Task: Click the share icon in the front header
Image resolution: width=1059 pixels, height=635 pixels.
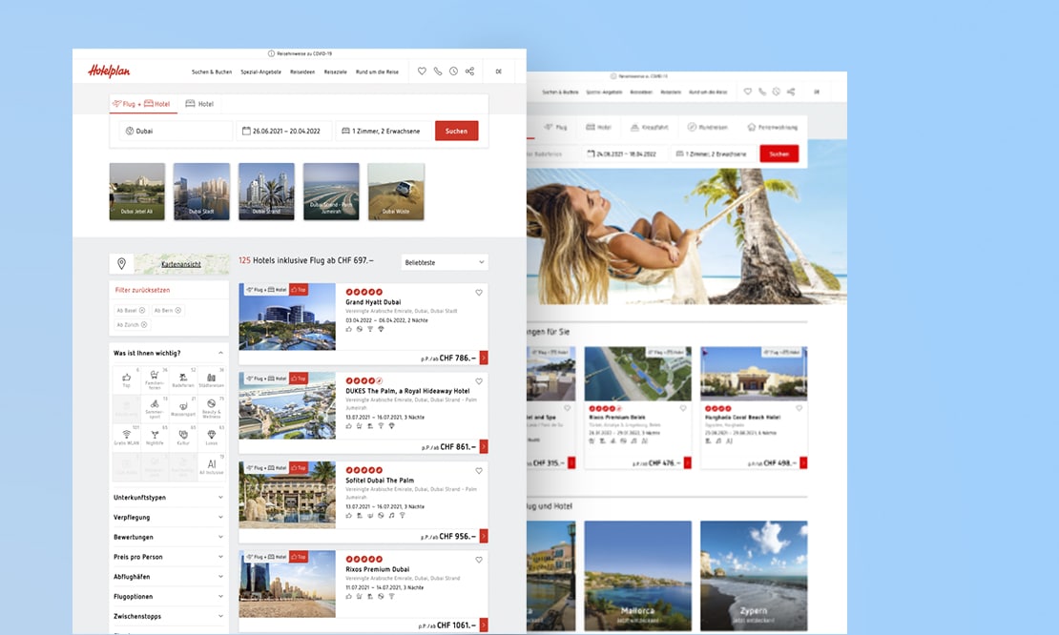Action: coord(469,71)
